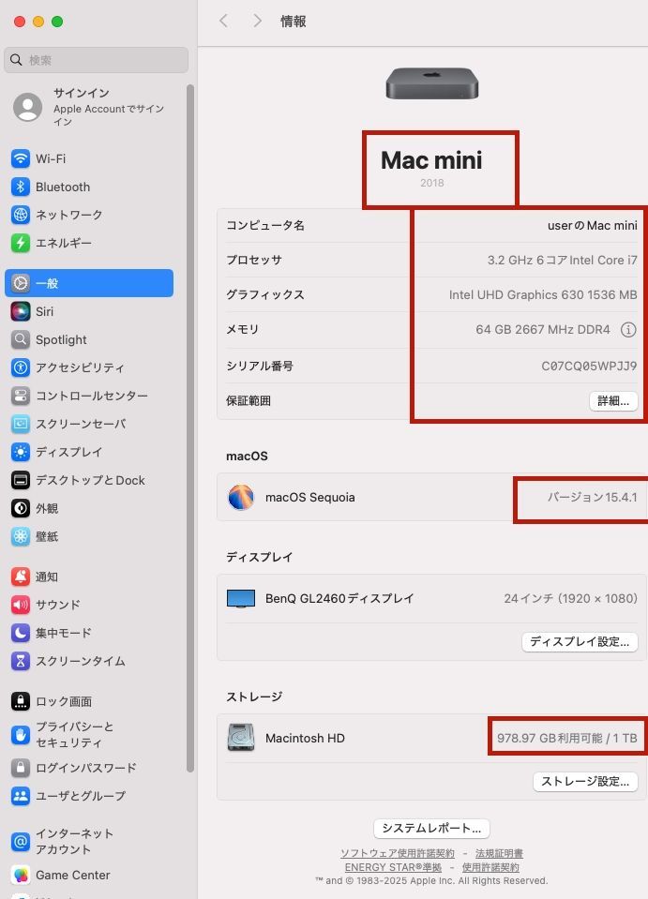Open the 壁紙 wallpaper icon
Viewport: 648px width, 899px height.
pyautogui.click(x=21, y=536)
